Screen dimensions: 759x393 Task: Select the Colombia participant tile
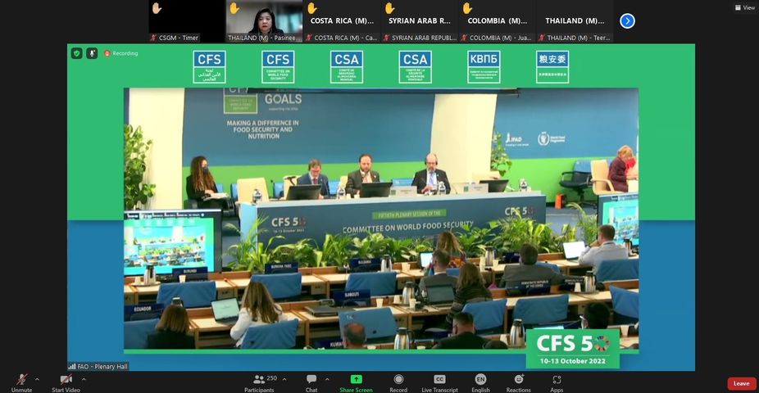pos(497,21)
